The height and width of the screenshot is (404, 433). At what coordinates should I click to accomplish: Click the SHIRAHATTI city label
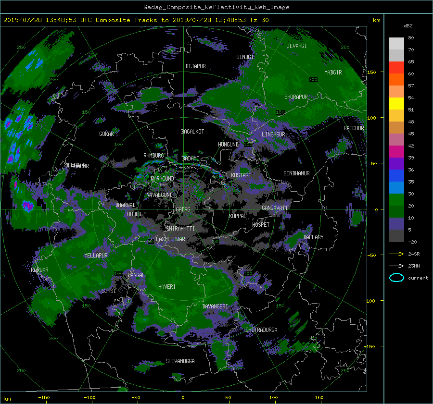[x=180, y=229]
